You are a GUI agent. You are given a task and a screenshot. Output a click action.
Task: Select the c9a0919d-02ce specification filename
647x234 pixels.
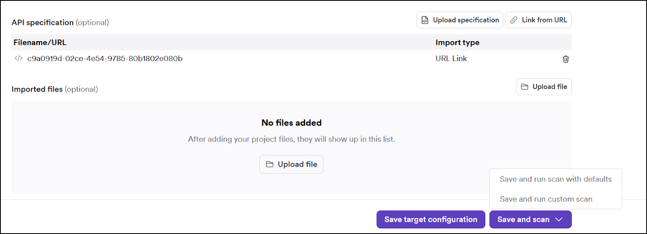pos(105,58)
